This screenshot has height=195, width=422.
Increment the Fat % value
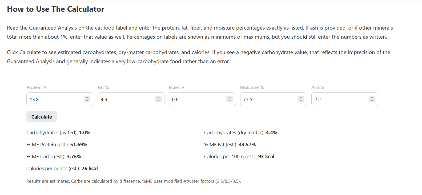tap(158, 98)
